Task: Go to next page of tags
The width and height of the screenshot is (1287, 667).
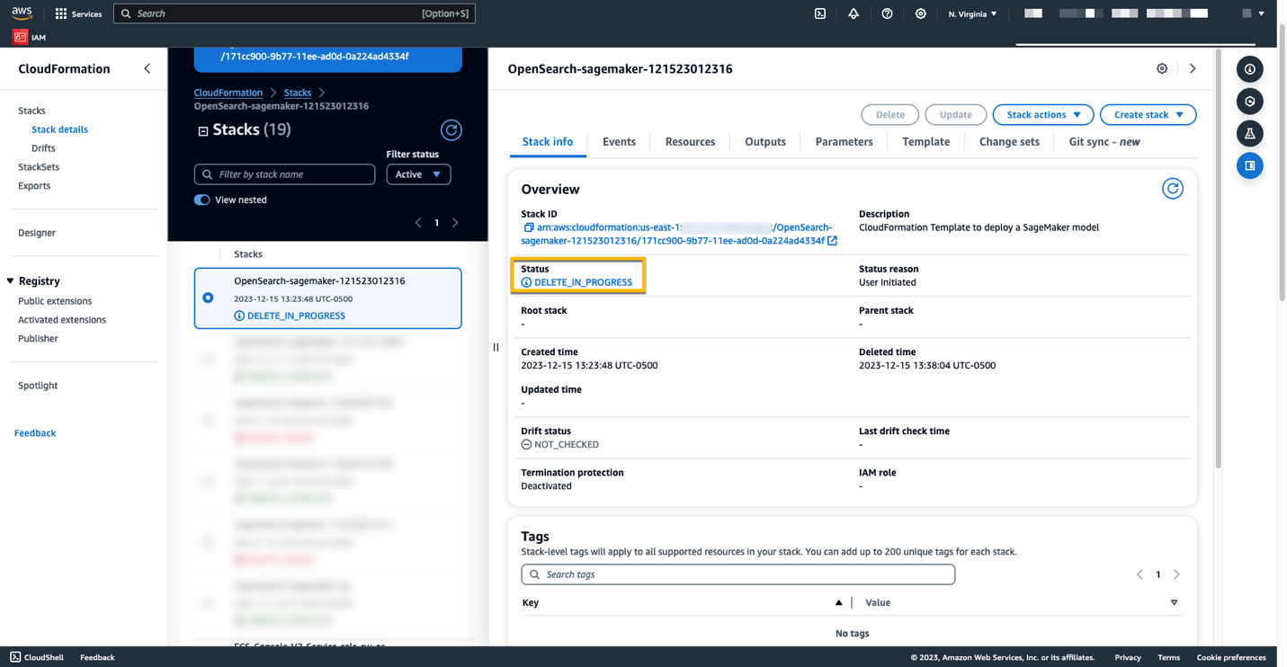Action: click(1176, 574)
